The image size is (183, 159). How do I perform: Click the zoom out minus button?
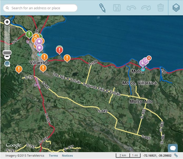[7, 57]
